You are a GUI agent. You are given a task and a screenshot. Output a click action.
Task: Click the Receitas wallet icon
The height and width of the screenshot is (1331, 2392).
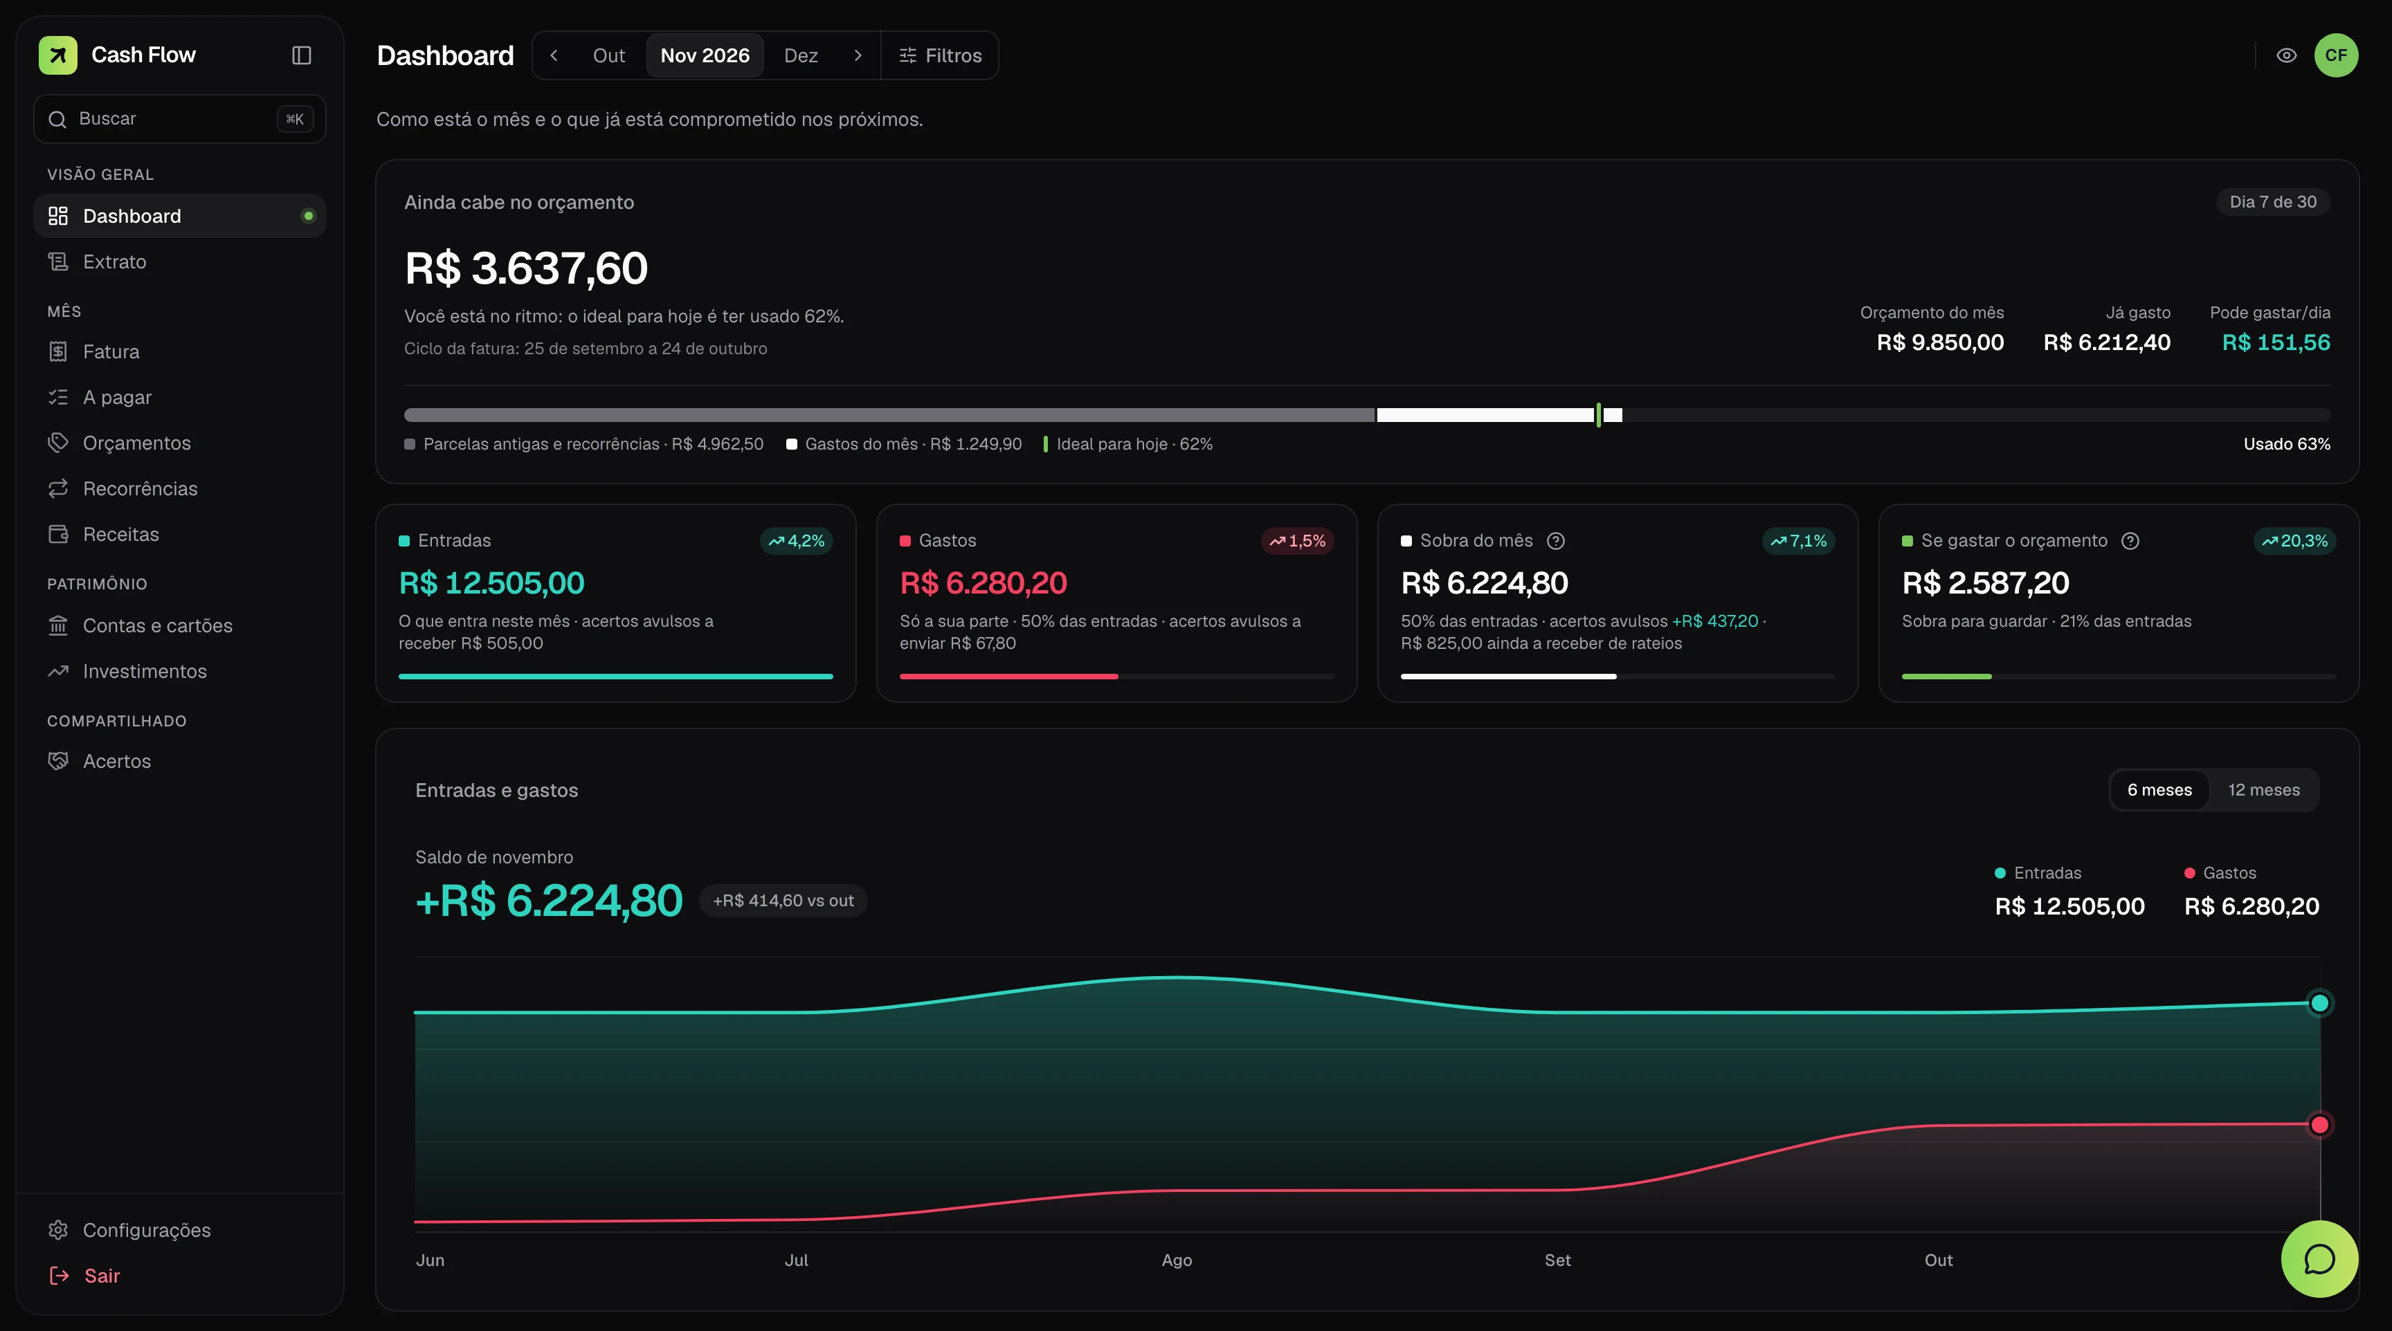click(57, 535)
